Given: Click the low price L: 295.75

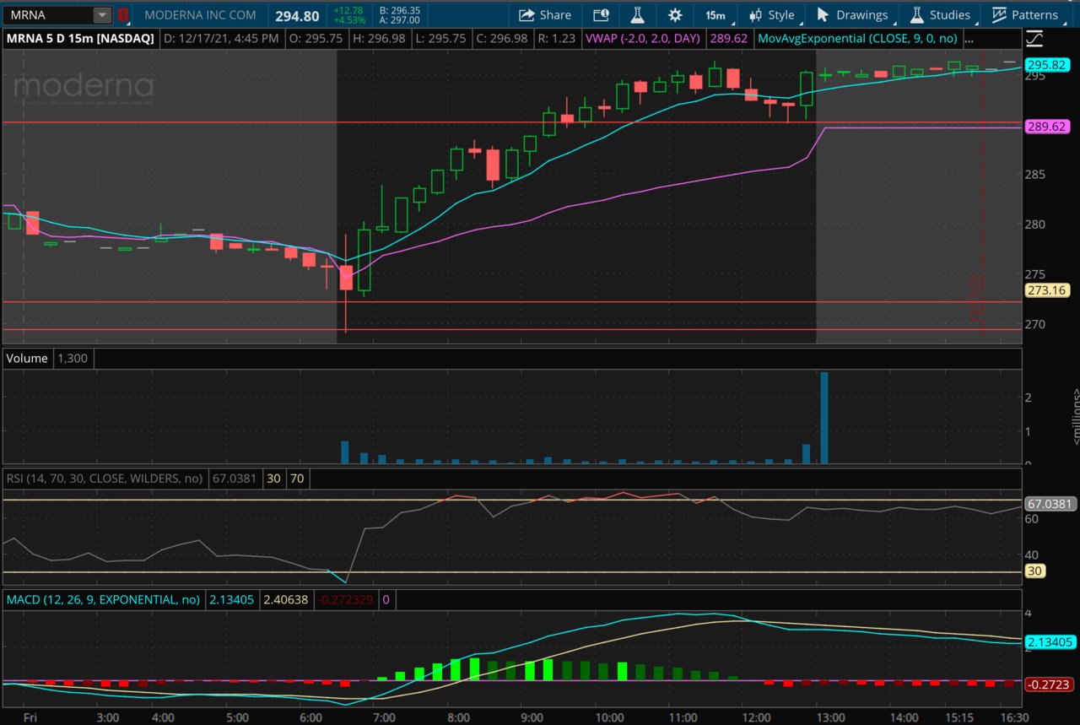Looking at the screenshot, I should [x=440, y=39].
